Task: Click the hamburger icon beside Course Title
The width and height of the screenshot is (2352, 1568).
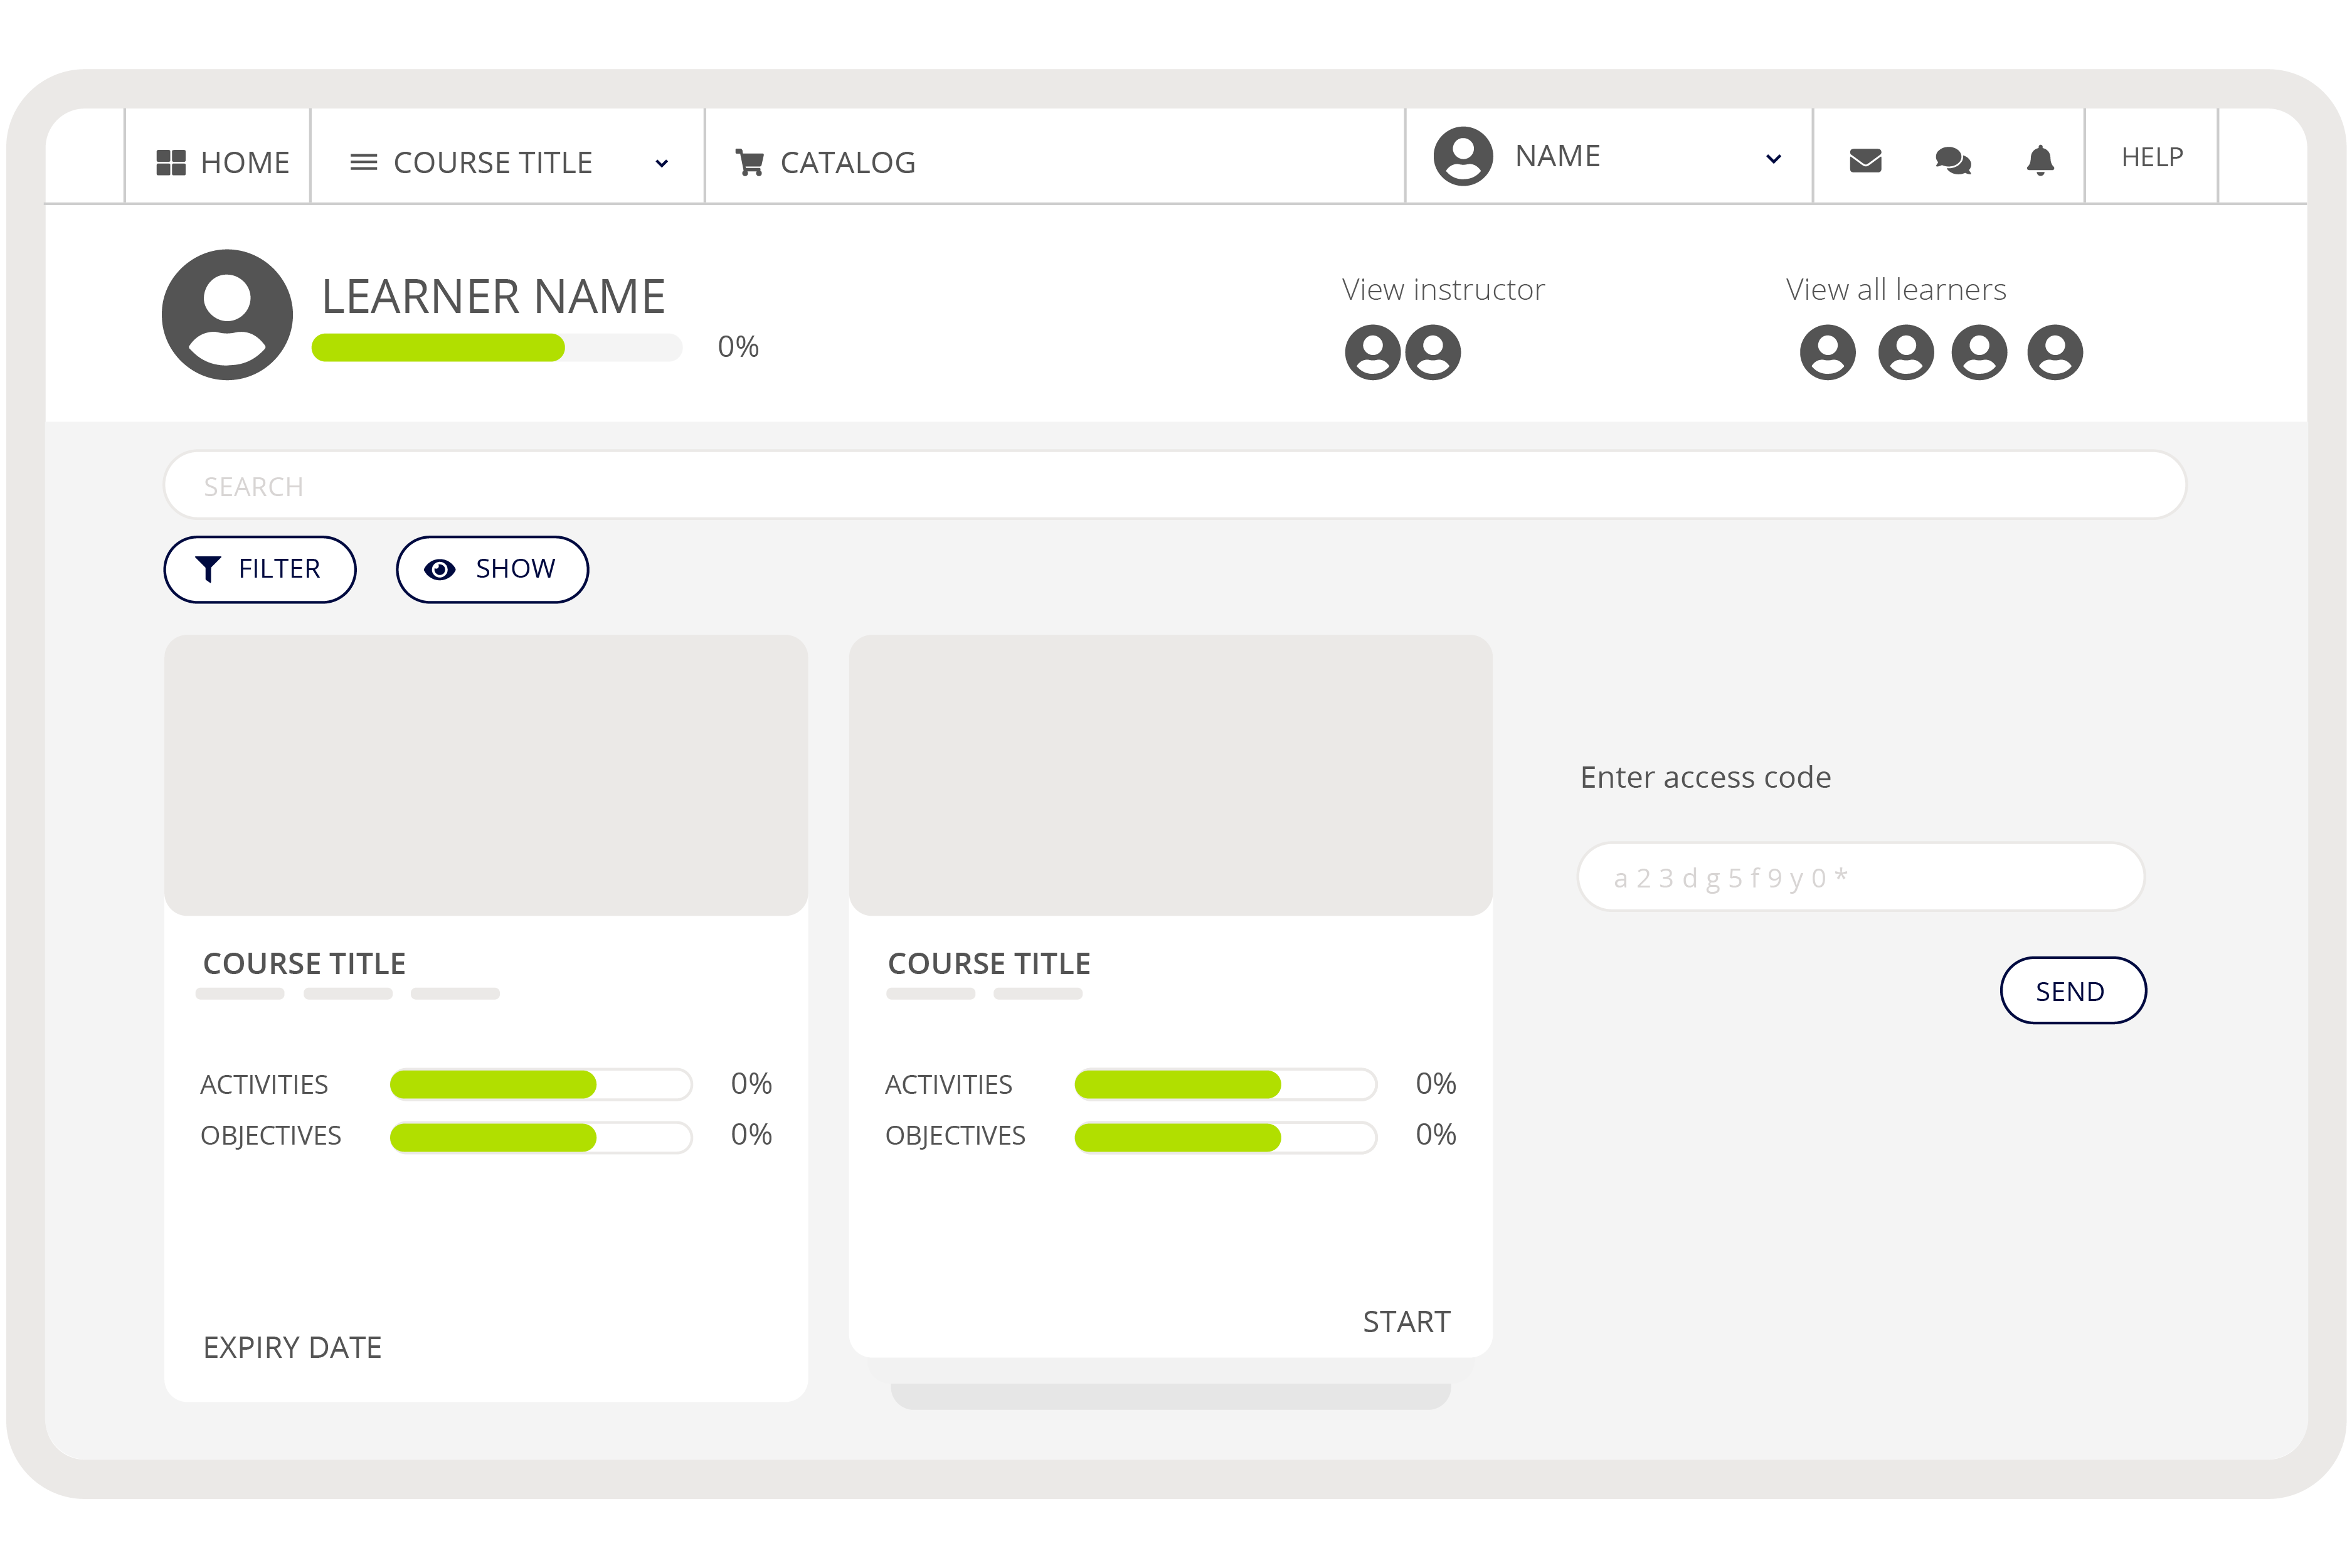Action: click(x=363, y=162)
